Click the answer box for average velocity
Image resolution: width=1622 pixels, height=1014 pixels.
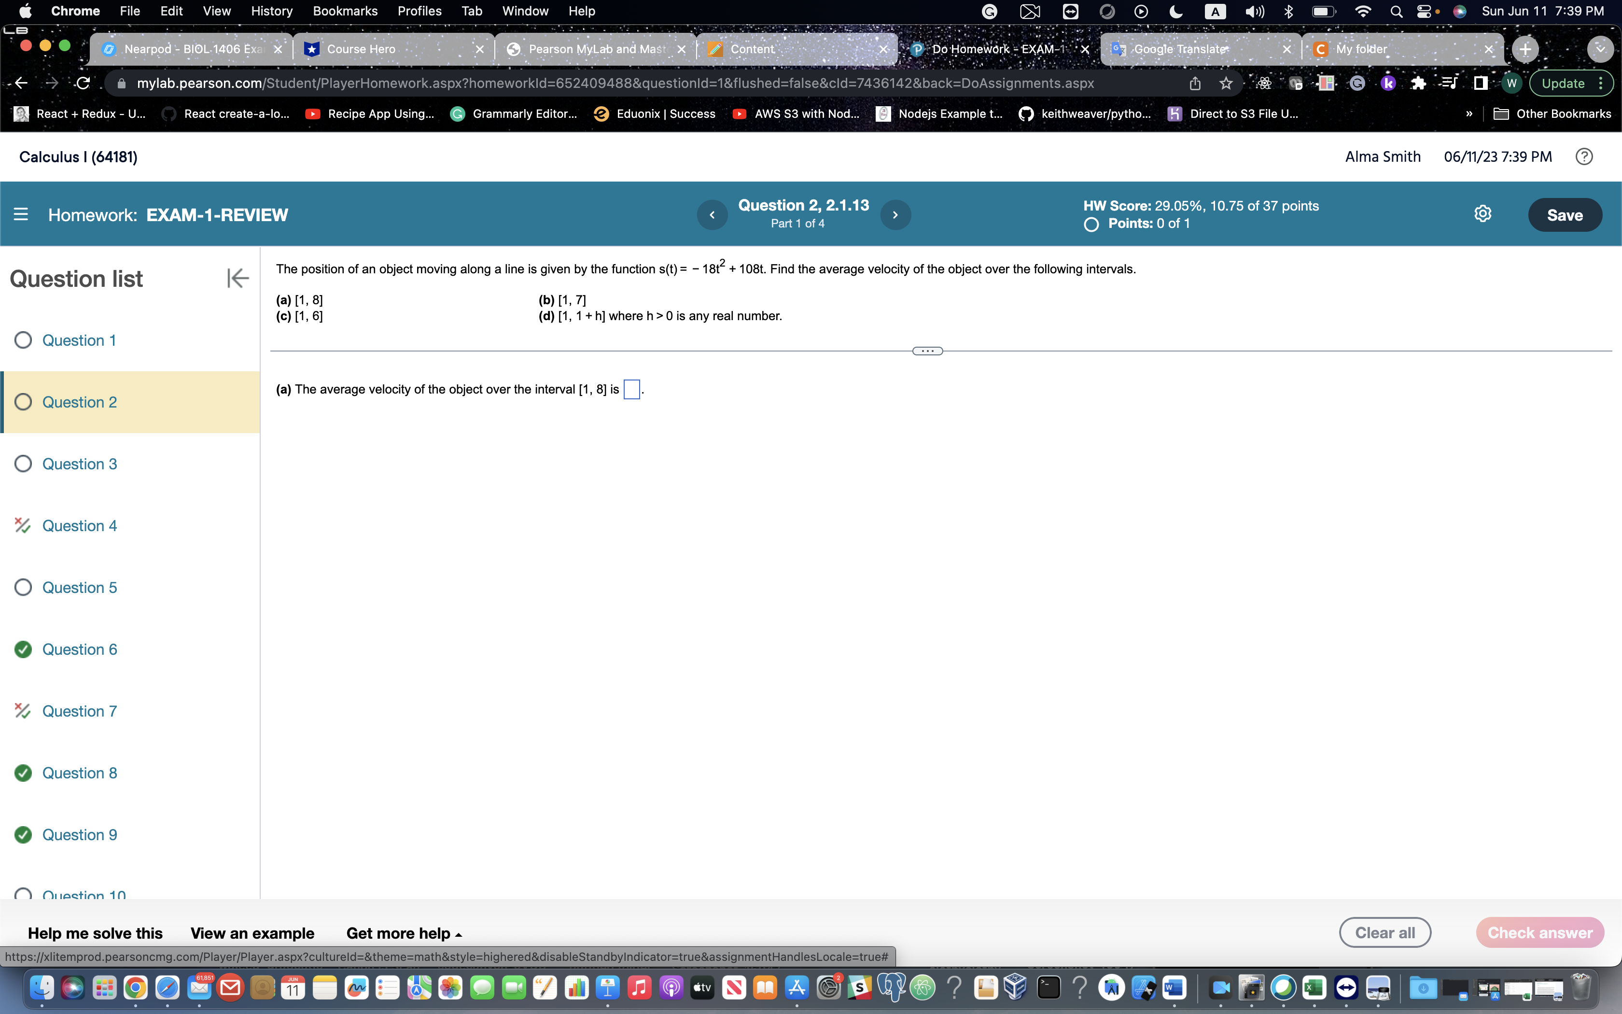click(x=631, y=389)
